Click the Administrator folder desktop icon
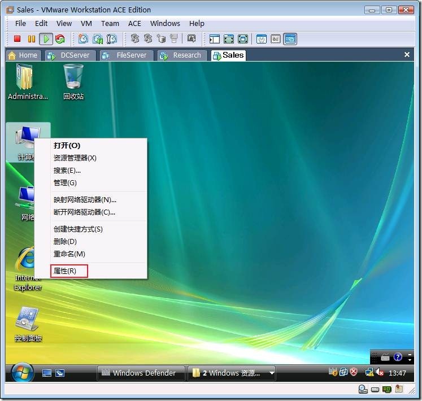 point(28,81)
